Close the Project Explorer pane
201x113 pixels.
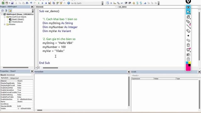tap(32, 7)
